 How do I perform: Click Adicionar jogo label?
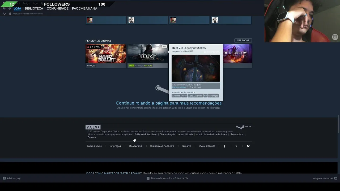point(14,178)
